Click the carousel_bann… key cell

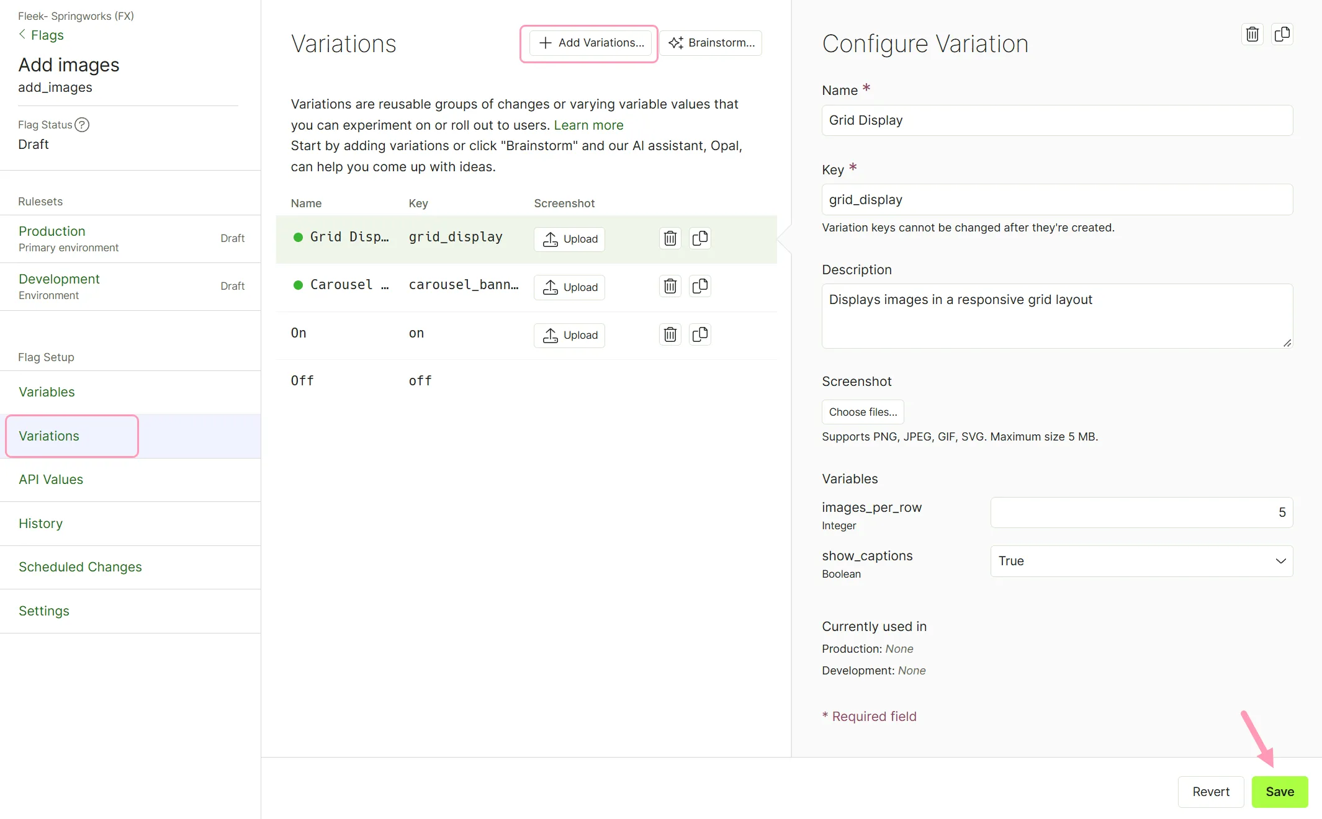point(464,285)
